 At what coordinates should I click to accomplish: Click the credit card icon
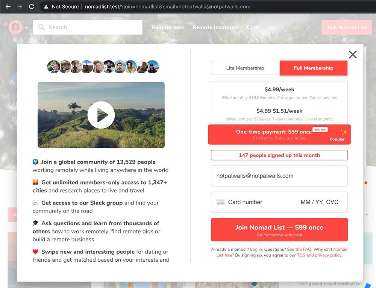click(220, 202)
